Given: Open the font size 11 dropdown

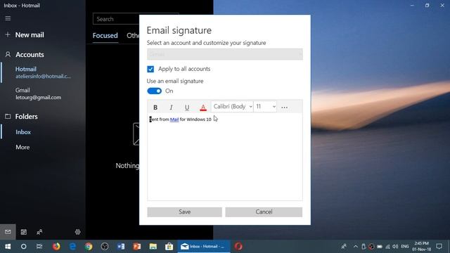Looking at the screenshot, I should tap(266, 107).
